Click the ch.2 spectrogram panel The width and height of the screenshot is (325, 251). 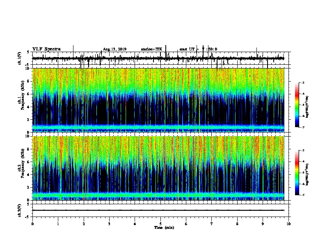[158, 168]
